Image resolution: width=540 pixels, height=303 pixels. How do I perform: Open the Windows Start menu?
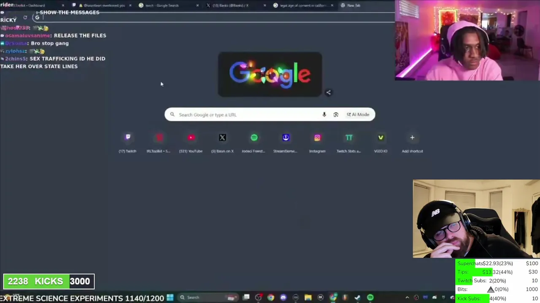170,298
